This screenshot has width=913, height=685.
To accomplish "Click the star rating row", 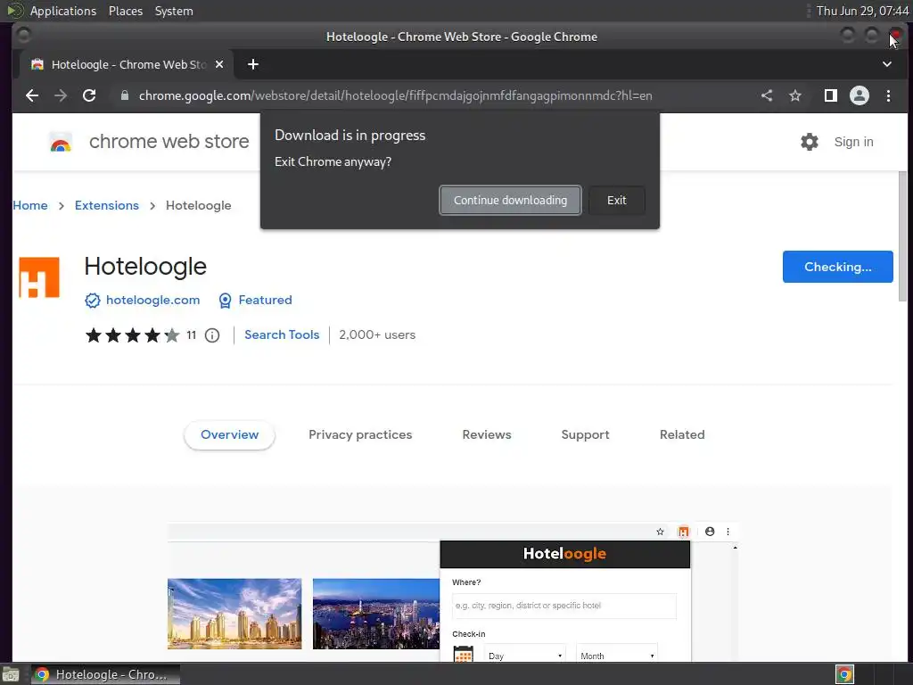I will (133, 335).
